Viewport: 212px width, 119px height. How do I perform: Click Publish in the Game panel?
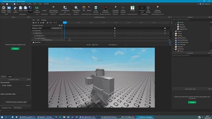click(x=15, y=49)
